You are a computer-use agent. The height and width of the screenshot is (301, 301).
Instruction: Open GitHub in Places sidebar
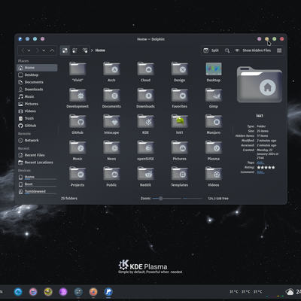pos(37,126)
